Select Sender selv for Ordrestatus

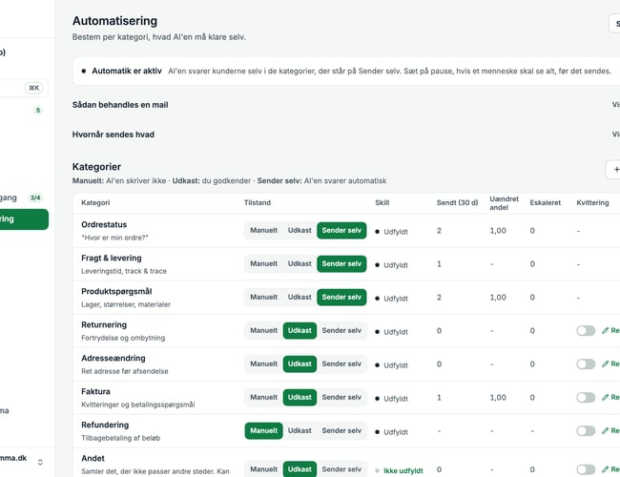click(341, 231)
